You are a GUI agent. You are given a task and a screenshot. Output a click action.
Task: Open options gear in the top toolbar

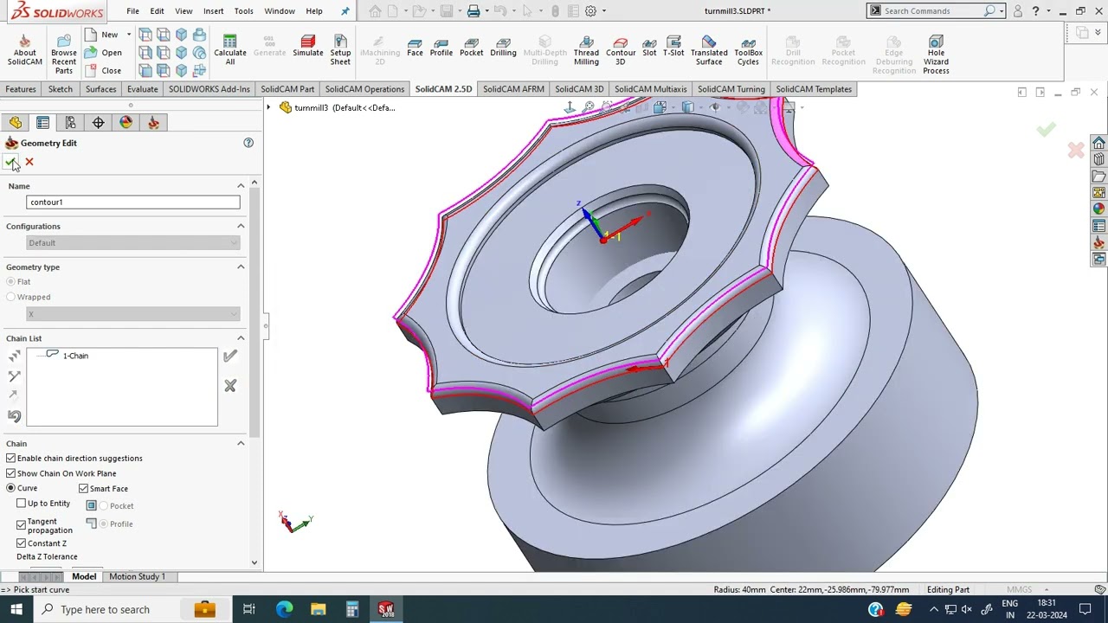point(590,11)
